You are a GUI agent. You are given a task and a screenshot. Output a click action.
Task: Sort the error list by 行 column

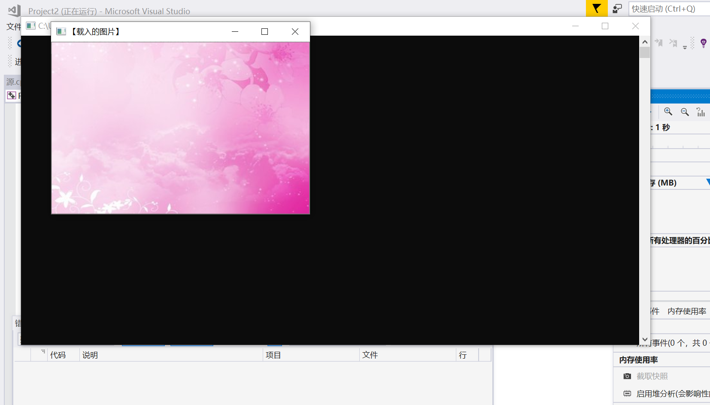coord(467,355)
